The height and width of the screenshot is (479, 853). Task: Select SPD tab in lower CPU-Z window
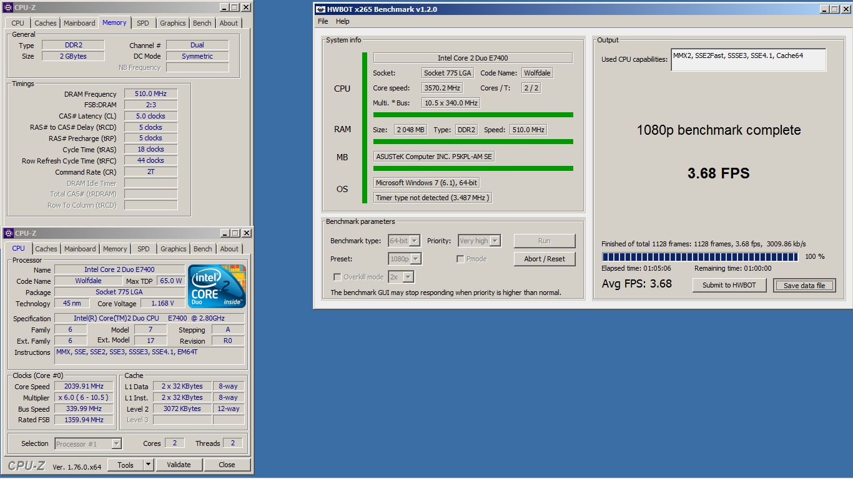[x=144, y=249]
